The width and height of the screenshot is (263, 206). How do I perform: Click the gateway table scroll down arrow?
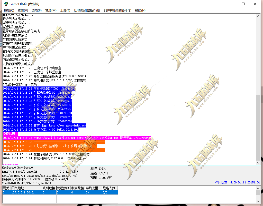[x=258, y=201]
